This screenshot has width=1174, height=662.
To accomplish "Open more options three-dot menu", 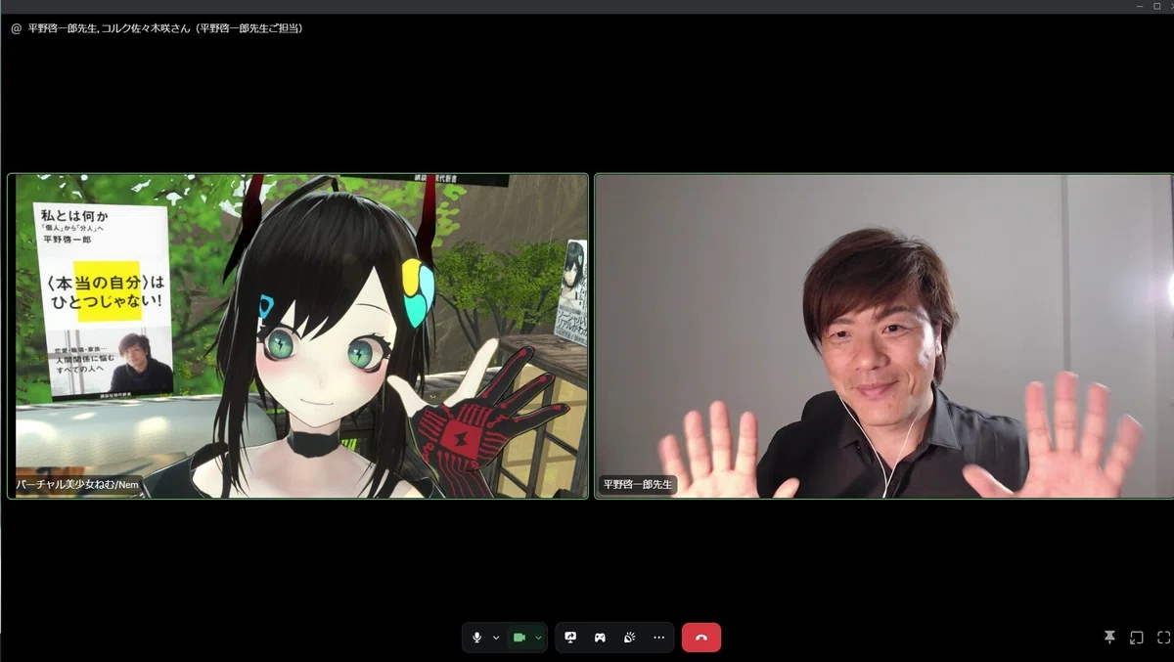I will (x=658, y=638).
